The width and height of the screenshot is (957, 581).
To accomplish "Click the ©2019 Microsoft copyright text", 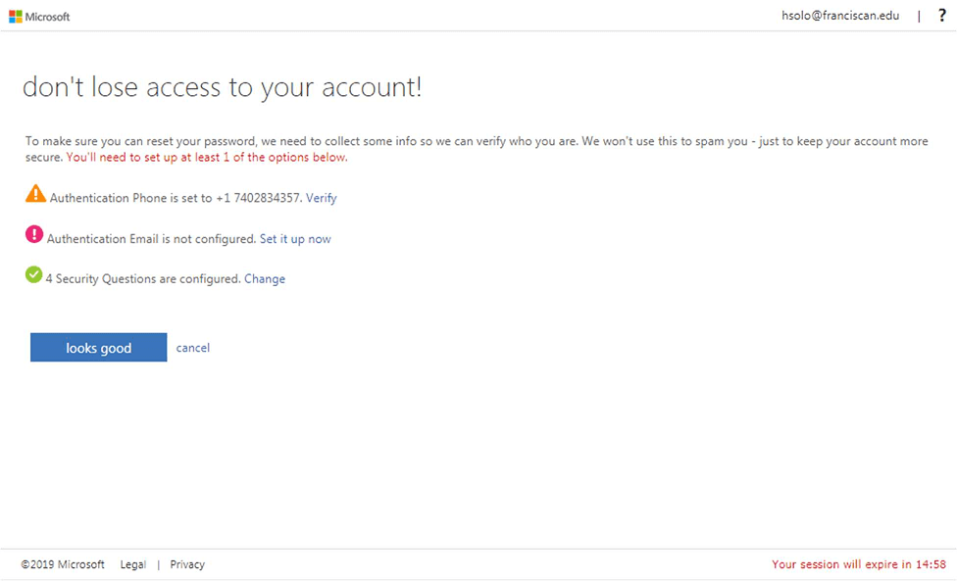I will coord(63,564).
